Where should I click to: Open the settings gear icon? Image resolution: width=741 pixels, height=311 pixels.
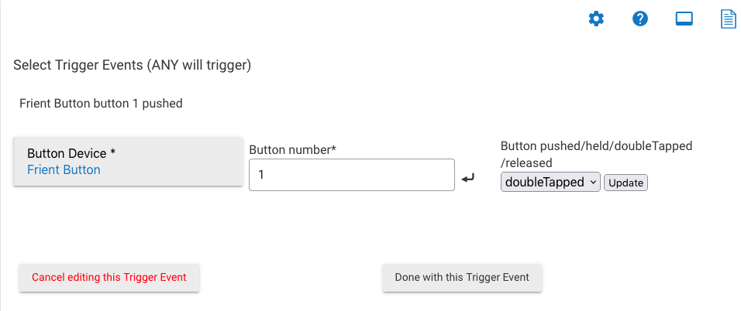point(595,19)
